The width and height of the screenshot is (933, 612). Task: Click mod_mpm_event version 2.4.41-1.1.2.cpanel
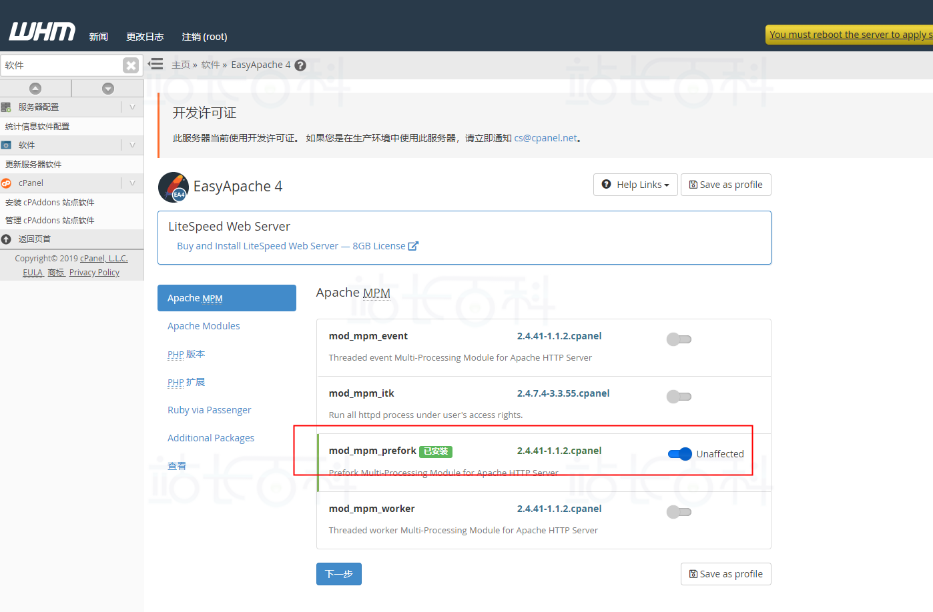559,336
